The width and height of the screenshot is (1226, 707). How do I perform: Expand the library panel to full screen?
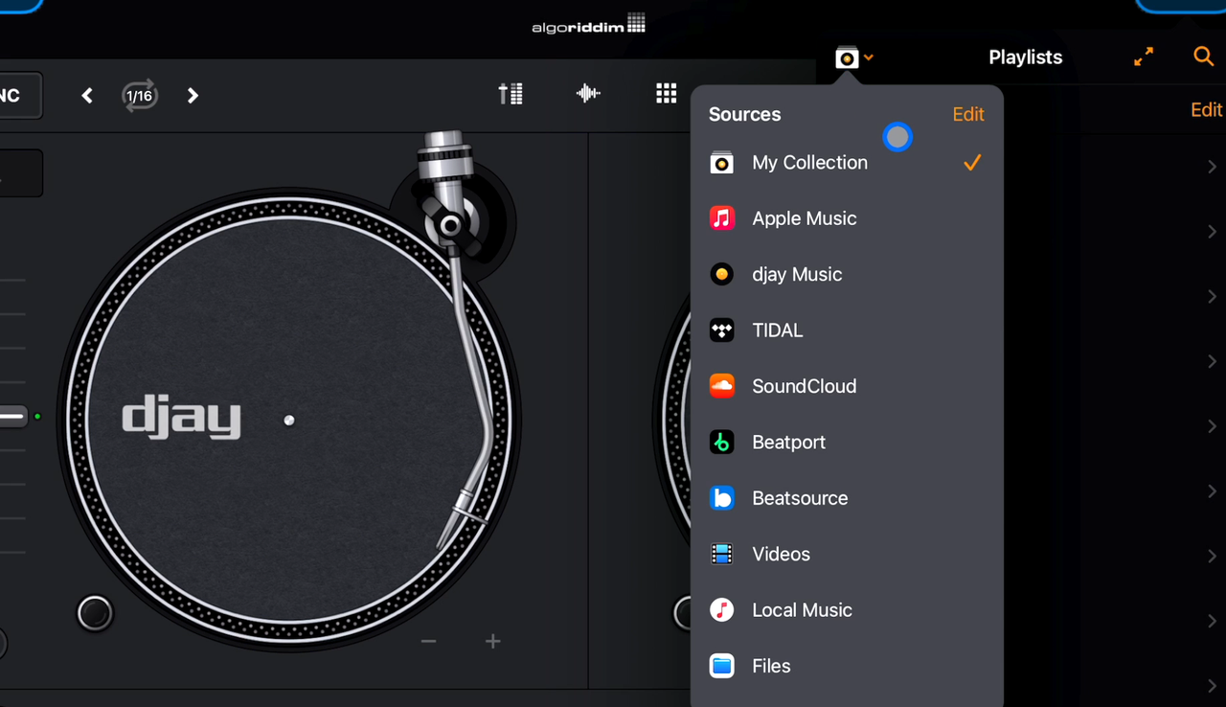[x=1143, y=57]
